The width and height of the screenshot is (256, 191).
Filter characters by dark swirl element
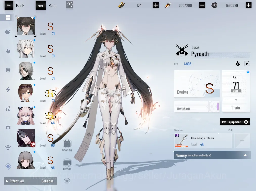8,109
